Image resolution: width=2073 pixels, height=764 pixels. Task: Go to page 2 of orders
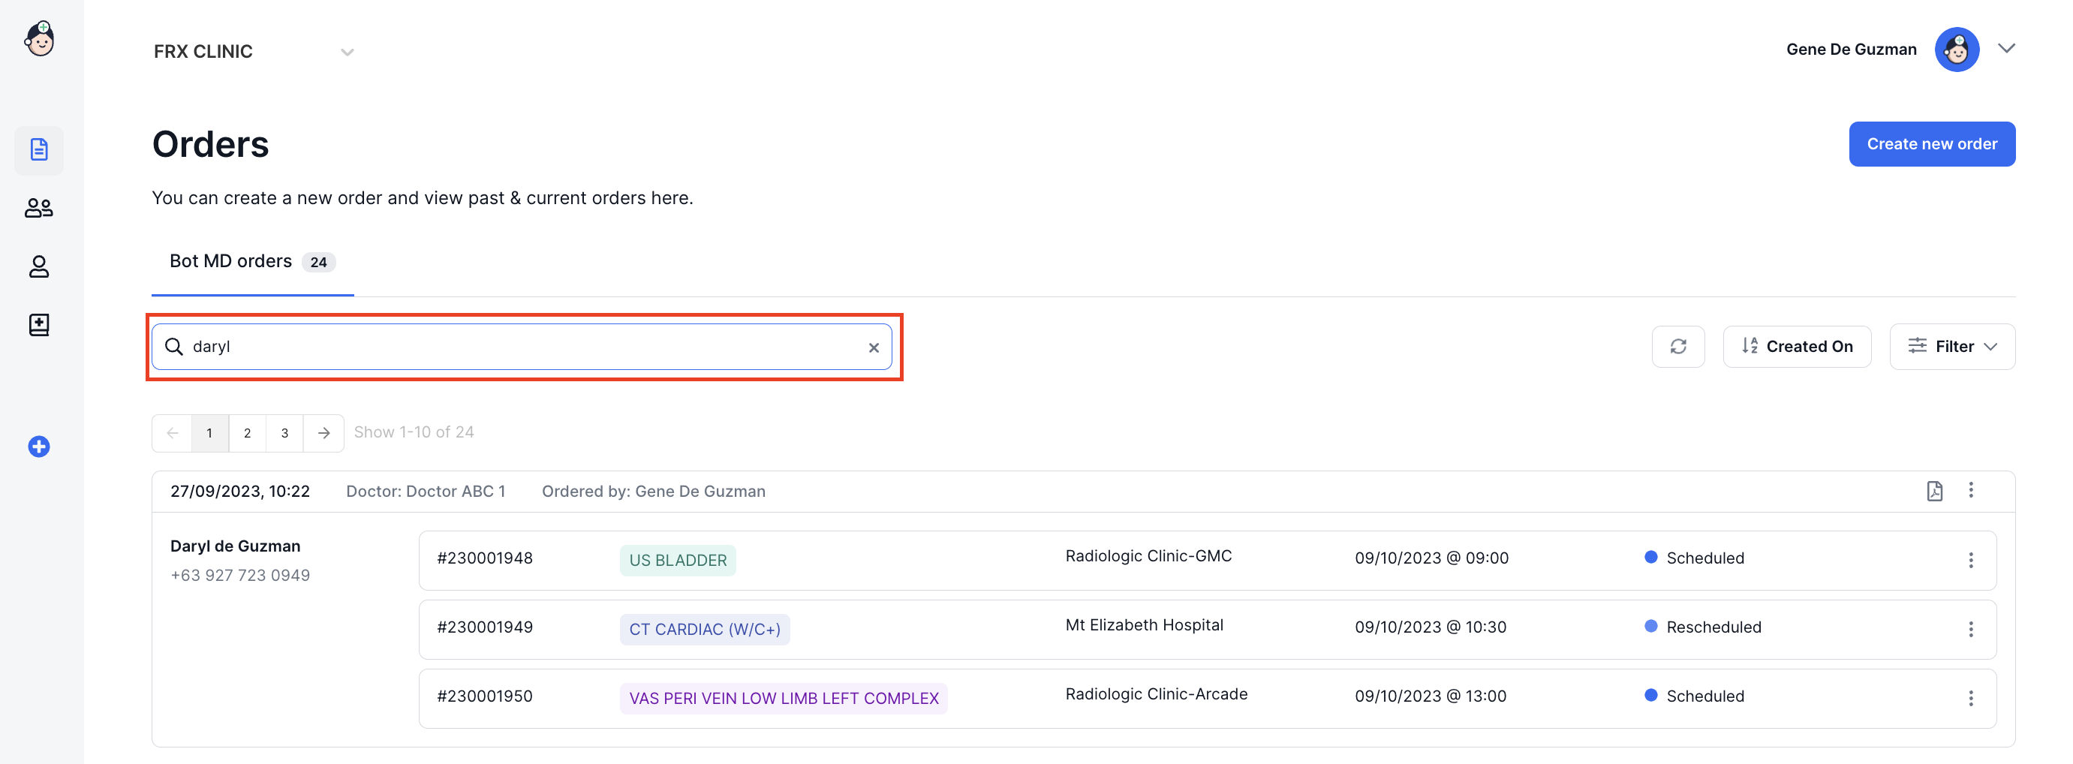click(247, 433)
